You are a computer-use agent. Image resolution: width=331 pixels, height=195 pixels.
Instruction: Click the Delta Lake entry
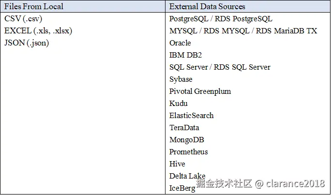pyautogui.click(x=187, y=176)
